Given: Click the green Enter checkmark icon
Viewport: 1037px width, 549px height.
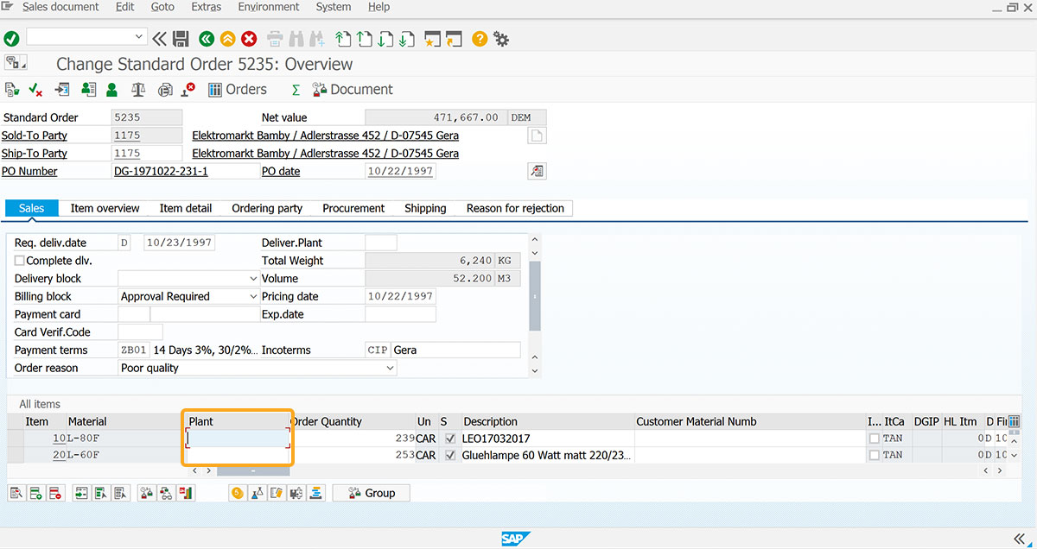Looking at the screenshot, I should click(11, 38).
